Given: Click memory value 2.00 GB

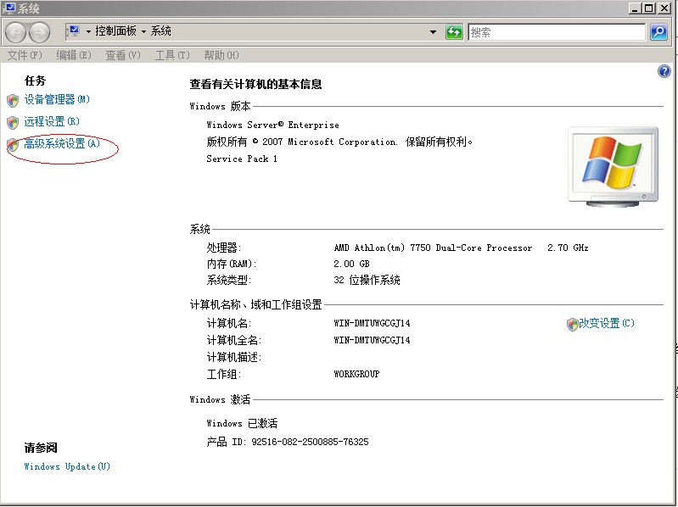Looking at the screenshot, I should click(x=351, y=264).
